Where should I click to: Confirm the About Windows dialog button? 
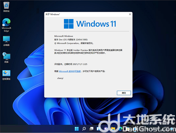(x=124, y=93)
